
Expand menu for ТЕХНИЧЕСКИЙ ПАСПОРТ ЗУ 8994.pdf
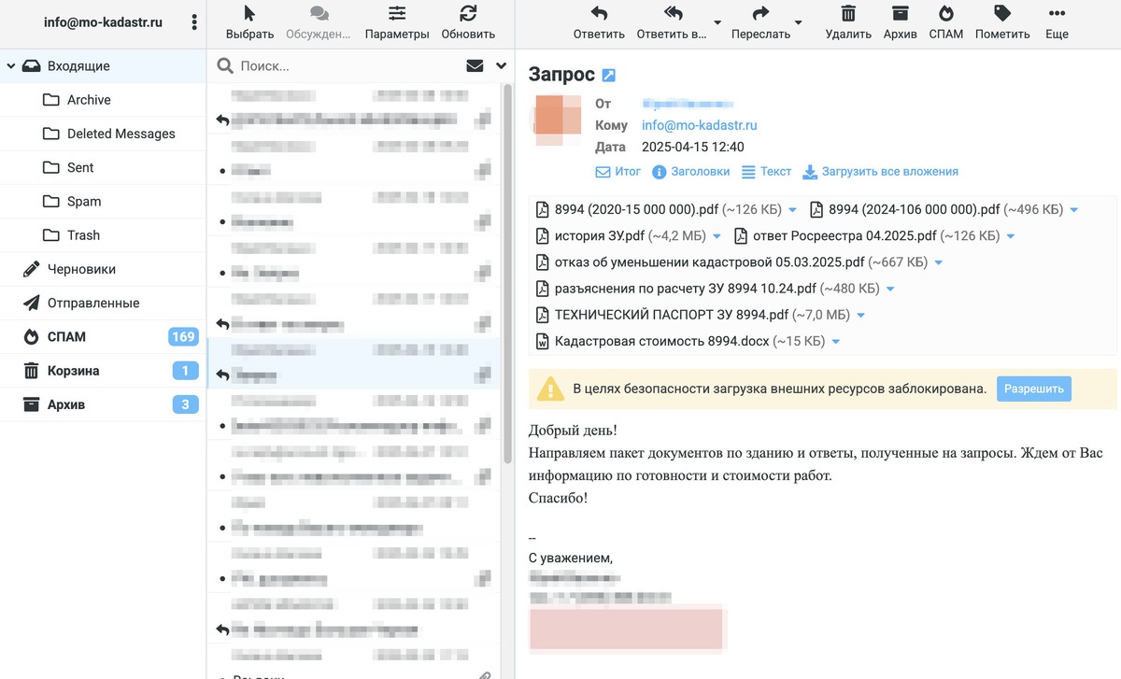[860, 316]
